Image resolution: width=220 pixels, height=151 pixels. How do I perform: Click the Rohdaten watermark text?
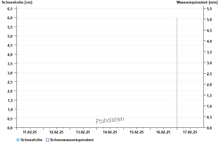[x=110, y=120]
